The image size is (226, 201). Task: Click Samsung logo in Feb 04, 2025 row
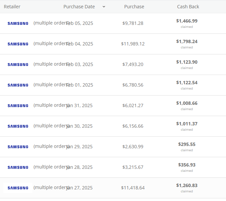point(18,44)
